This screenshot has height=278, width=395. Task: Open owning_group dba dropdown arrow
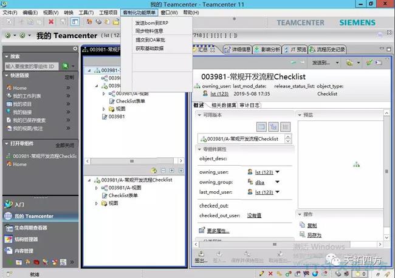coord(277,181)
